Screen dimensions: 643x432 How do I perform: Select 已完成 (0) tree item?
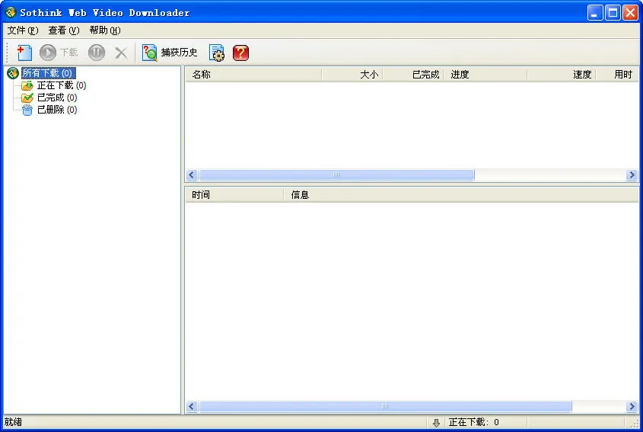[57, 98]
